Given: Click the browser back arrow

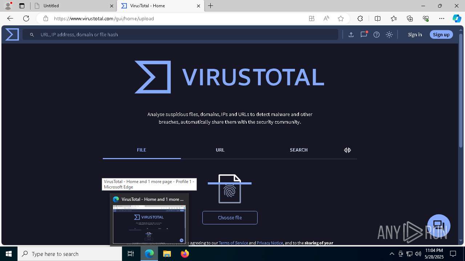Looking at the screenshot, I should click(x=10, y=18).
